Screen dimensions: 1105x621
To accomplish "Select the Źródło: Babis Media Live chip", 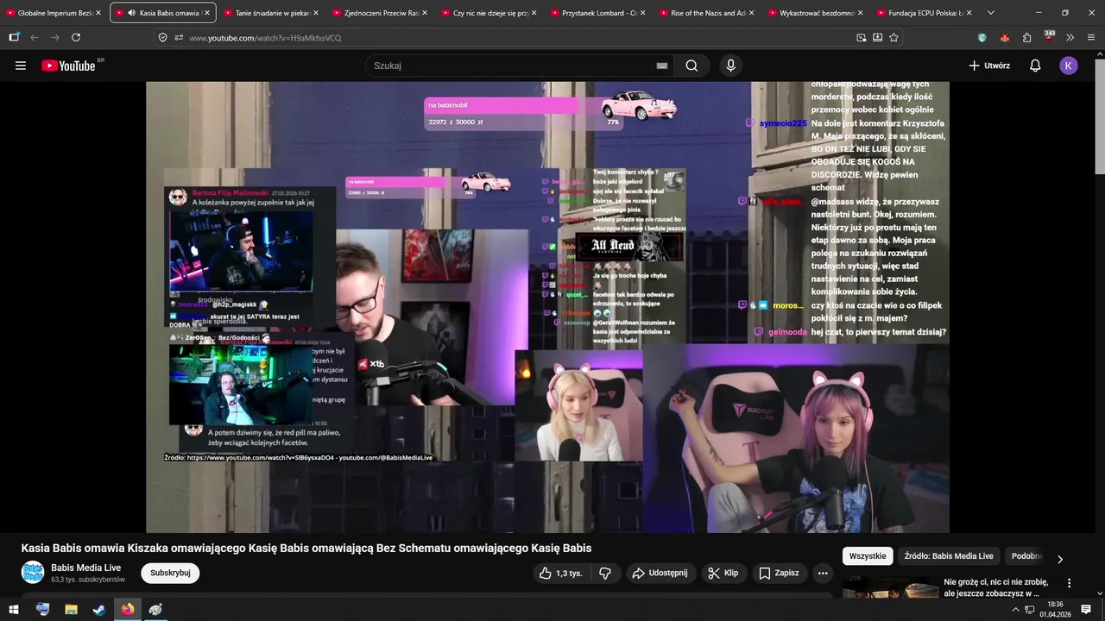I will [949, 556].
